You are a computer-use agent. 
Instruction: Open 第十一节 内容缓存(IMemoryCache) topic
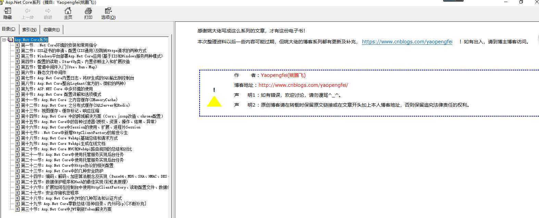pyautogui.click(x=69, y=100)
